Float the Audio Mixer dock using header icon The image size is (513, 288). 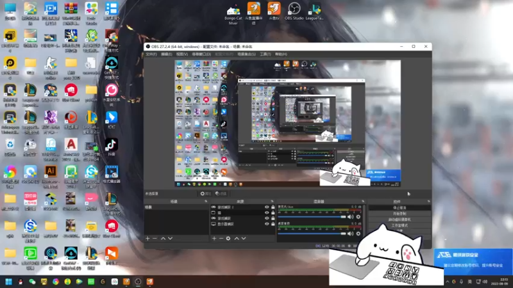(x=362, y=202)
